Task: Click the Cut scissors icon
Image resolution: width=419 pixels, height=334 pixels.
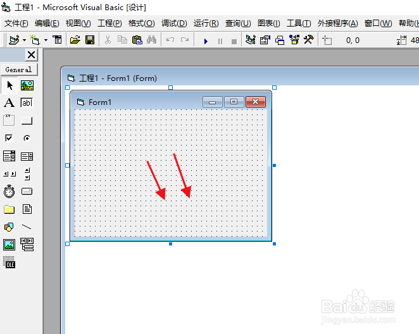Action: pyautogui.click(x=108, y=40)
